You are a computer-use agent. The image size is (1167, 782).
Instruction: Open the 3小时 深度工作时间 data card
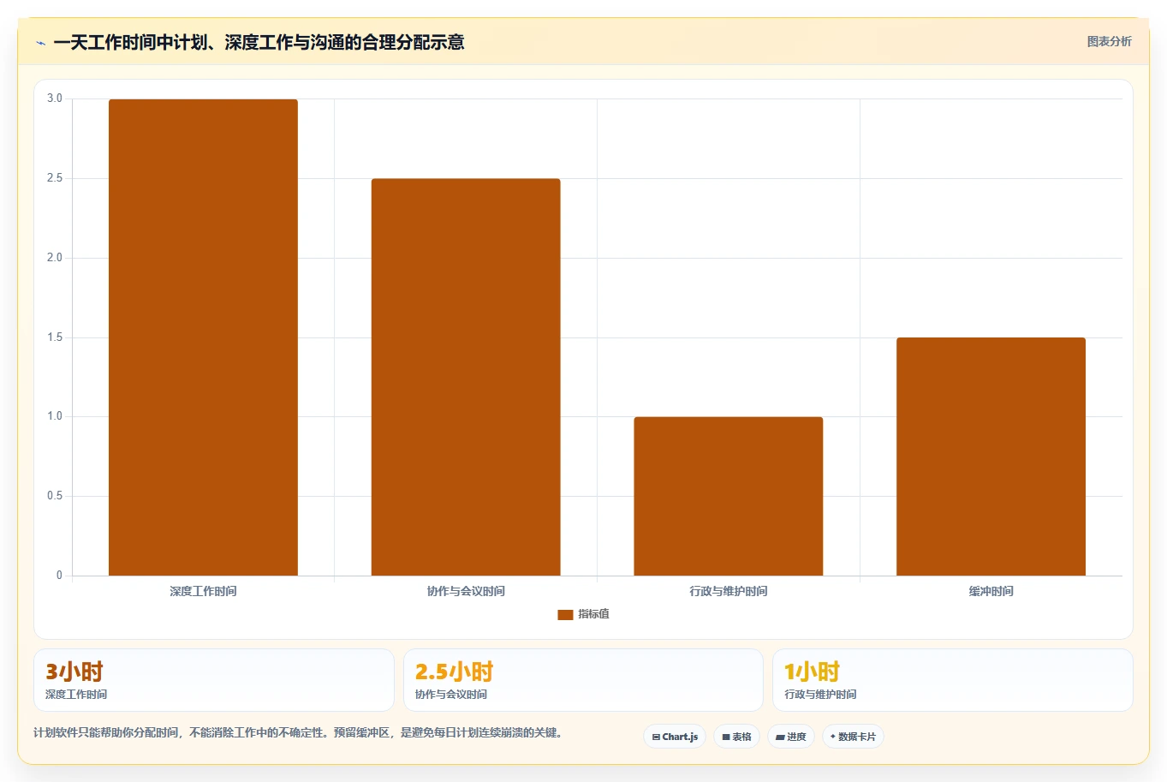(214, 680)
